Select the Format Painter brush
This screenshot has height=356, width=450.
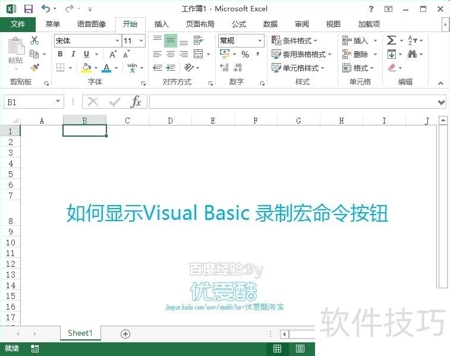34,68
